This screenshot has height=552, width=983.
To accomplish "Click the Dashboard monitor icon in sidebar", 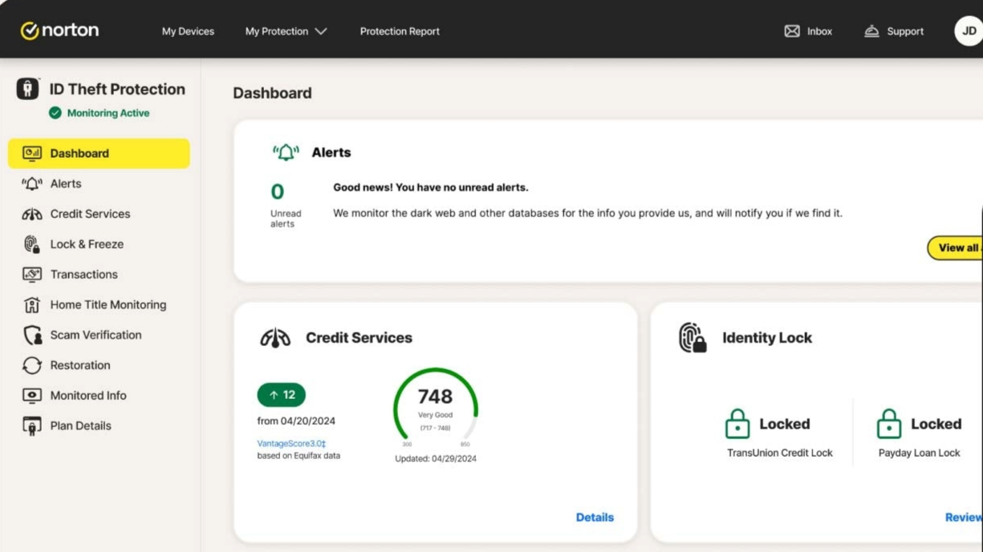I will 32,153.
